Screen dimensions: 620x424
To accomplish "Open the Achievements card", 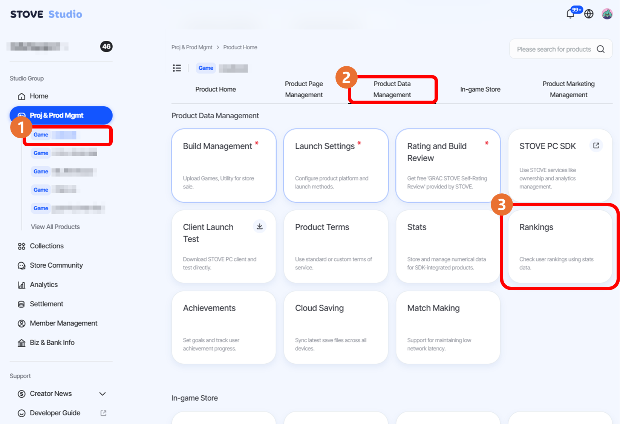I will click(224, 328).
